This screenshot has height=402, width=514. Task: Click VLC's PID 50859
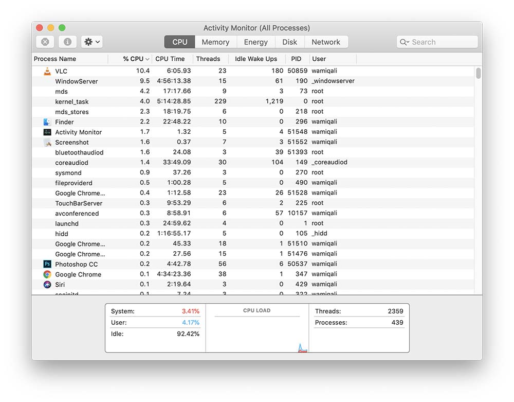297,71
